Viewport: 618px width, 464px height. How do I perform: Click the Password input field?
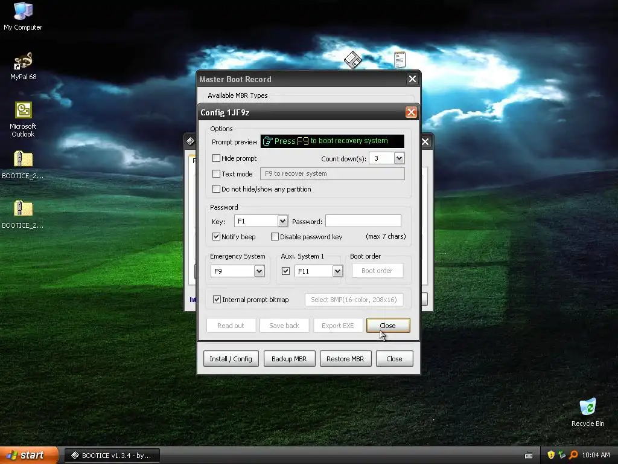[x=363, y=221]
